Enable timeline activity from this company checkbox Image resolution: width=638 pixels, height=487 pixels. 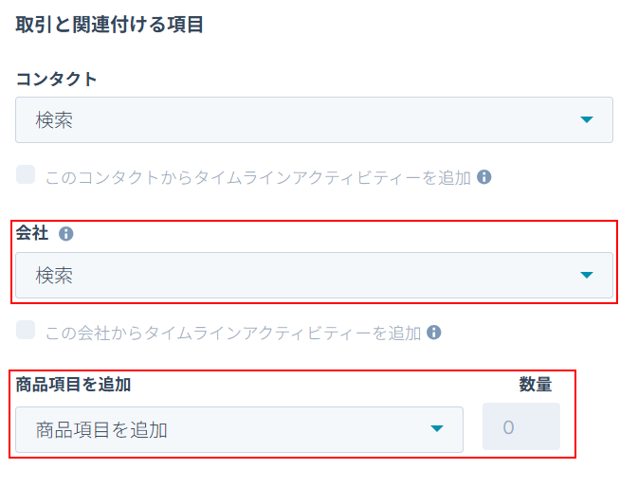[x=27, y=330]
